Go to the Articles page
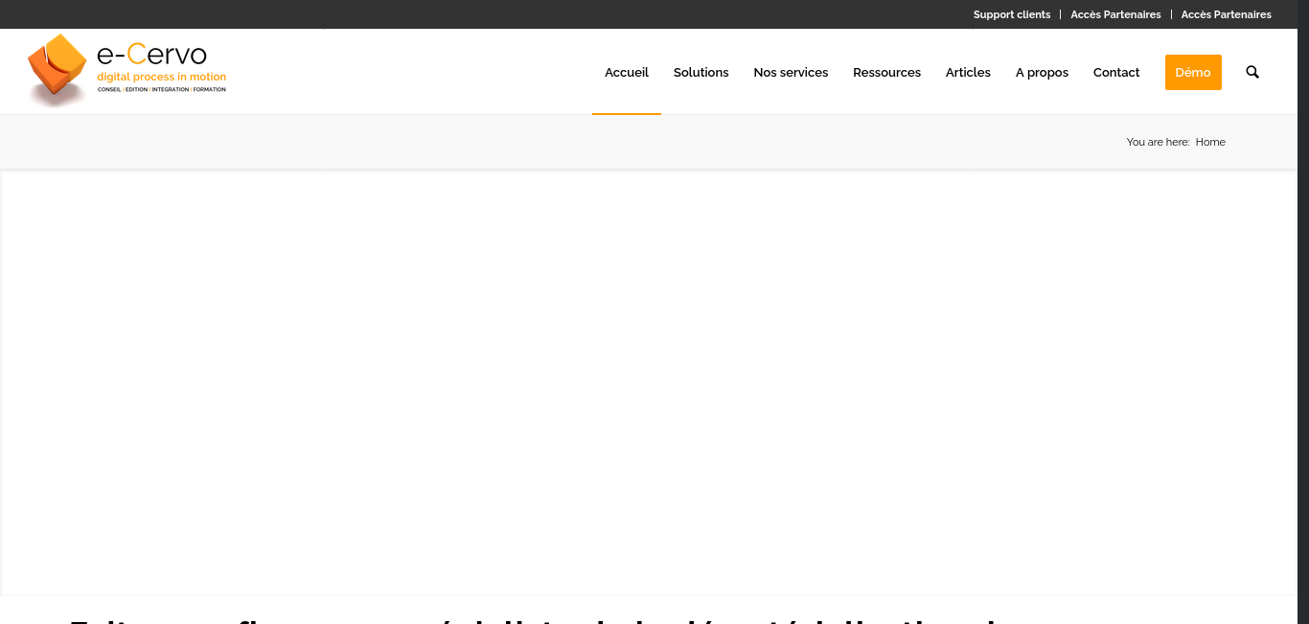Screen dimensions: 1309x624 [968, 72]
